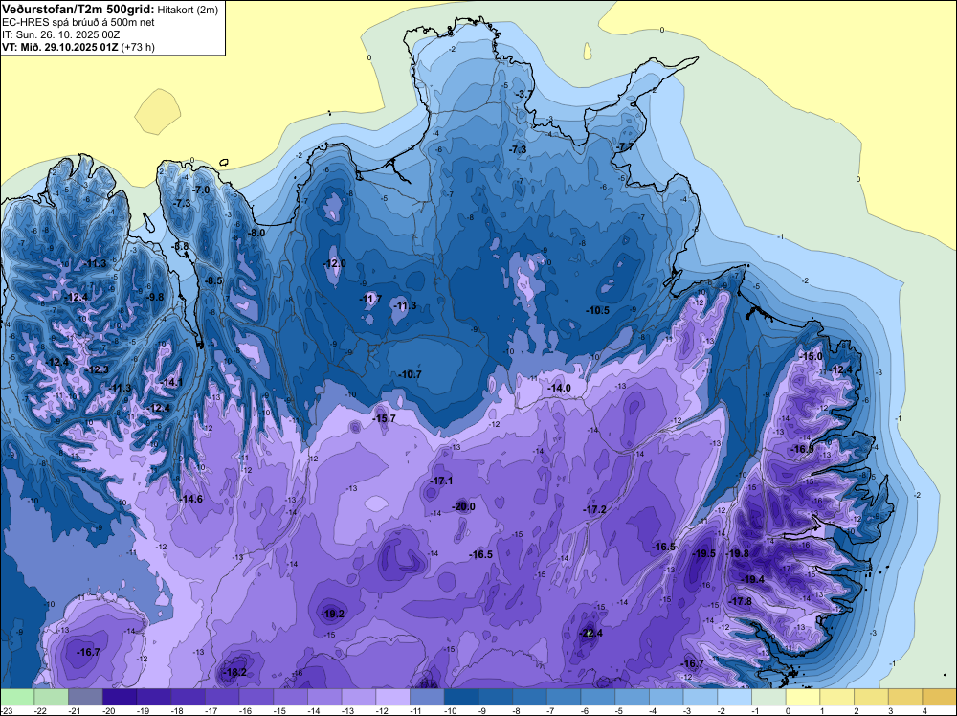Click the -15.7 temperature label
957x716 pixels.
coord(384,418)
